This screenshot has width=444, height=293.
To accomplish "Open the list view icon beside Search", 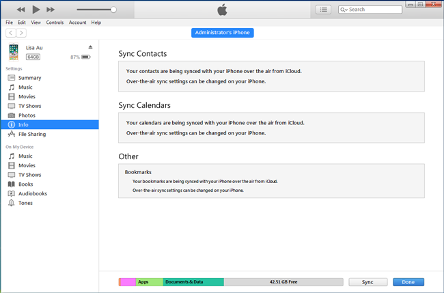I will [x=323, y=10].
